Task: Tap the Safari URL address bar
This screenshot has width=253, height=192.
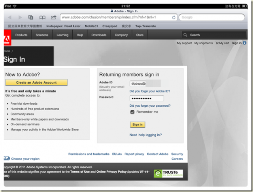Action: point(119,17)
